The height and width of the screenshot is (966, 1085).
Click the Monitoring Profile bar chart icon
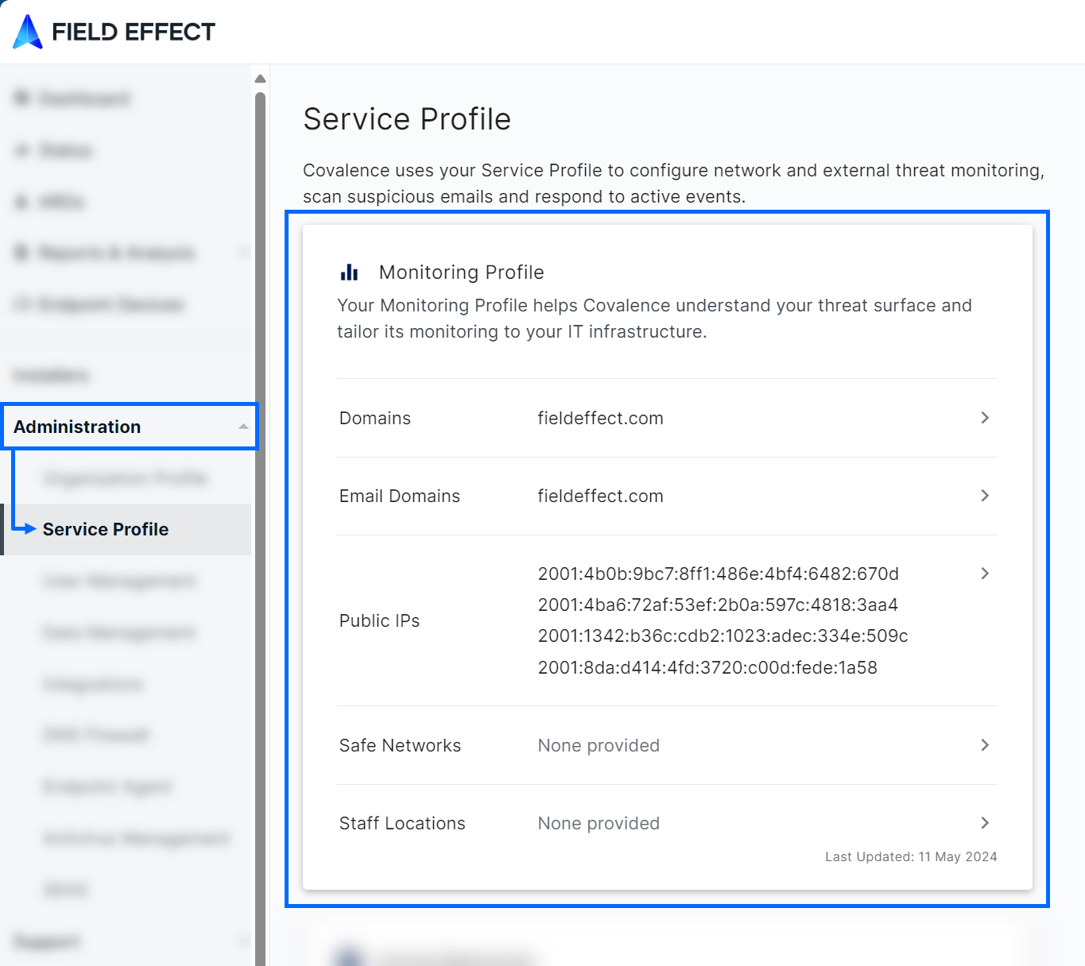pyautogui.click(x=349, y=272)
